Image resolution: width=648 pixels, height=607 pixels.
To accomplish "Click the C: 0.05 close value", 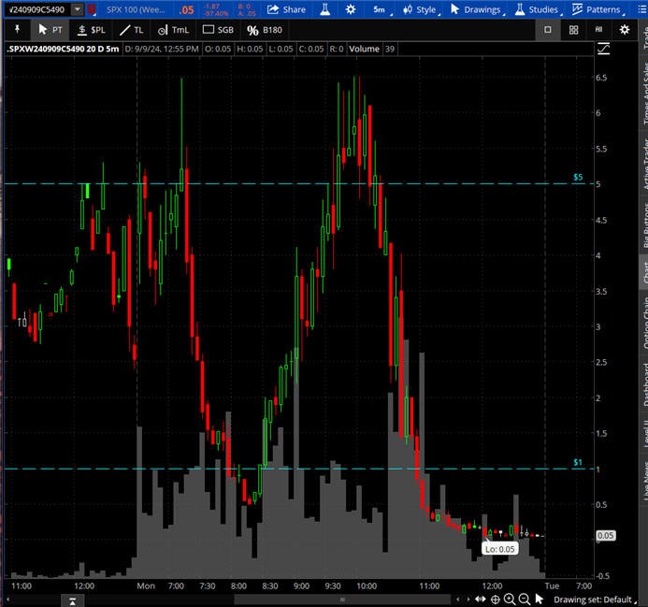I will pos(311,50).
